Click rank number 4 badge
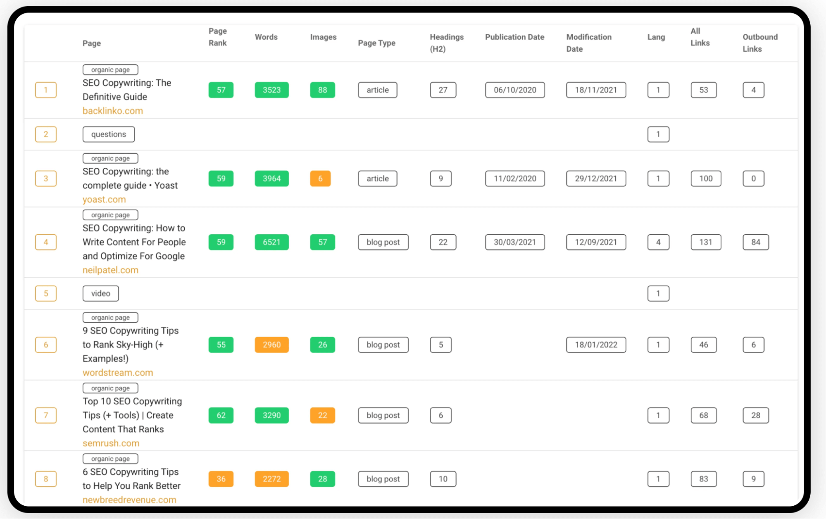The image size is (826, 519). click(x=46, y=242)
